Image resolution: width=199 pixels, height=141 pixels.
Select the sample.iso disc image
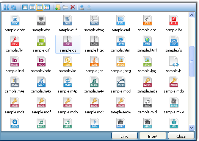click(x=67, y=64)
